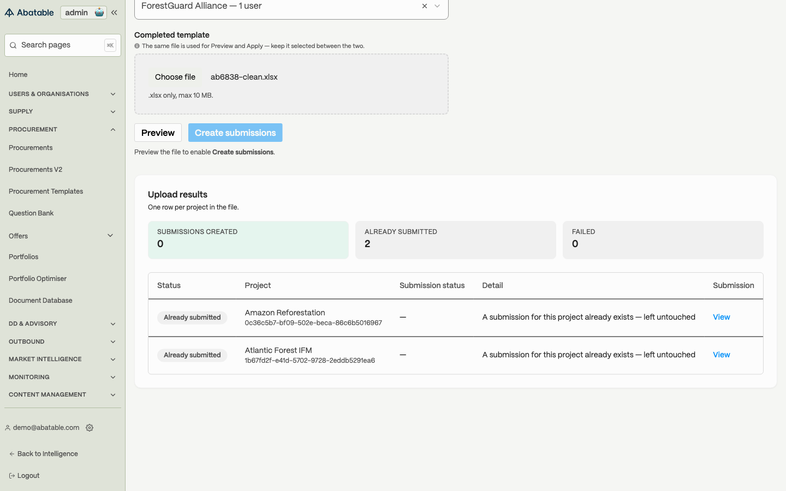Open Portfolio Optimiser page
Viewport: 786px width, 491px height.
tap(38, 279)
